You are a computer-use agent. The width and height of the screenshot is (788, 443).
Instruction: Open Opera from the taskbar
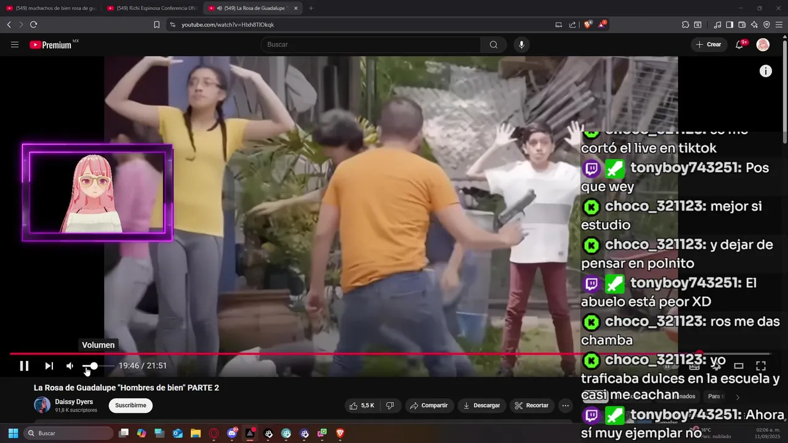(x=214, y=433)
